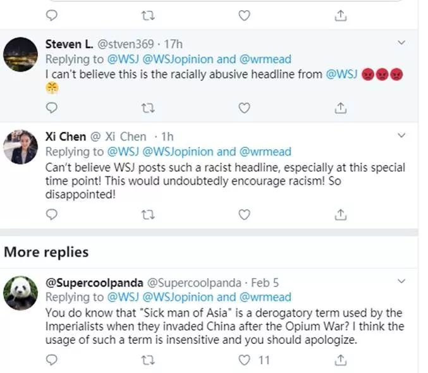Open dropdown arrow on Supercoolpanda's tweet
428x373 pixels.
click(401, 280)
